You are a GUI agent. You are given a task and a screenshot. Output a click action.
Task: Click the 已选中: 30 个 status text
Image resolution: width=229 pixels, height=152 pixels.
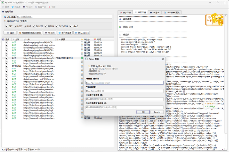tap(34, 150)
